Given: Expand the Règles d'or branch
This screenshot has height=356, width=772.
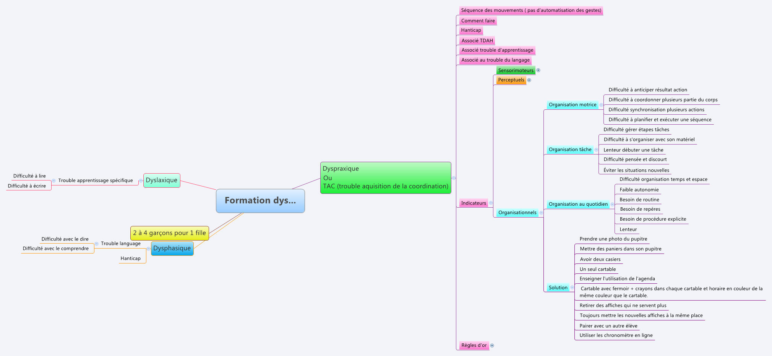Looking at the screenshot, I should coord(492,345).
